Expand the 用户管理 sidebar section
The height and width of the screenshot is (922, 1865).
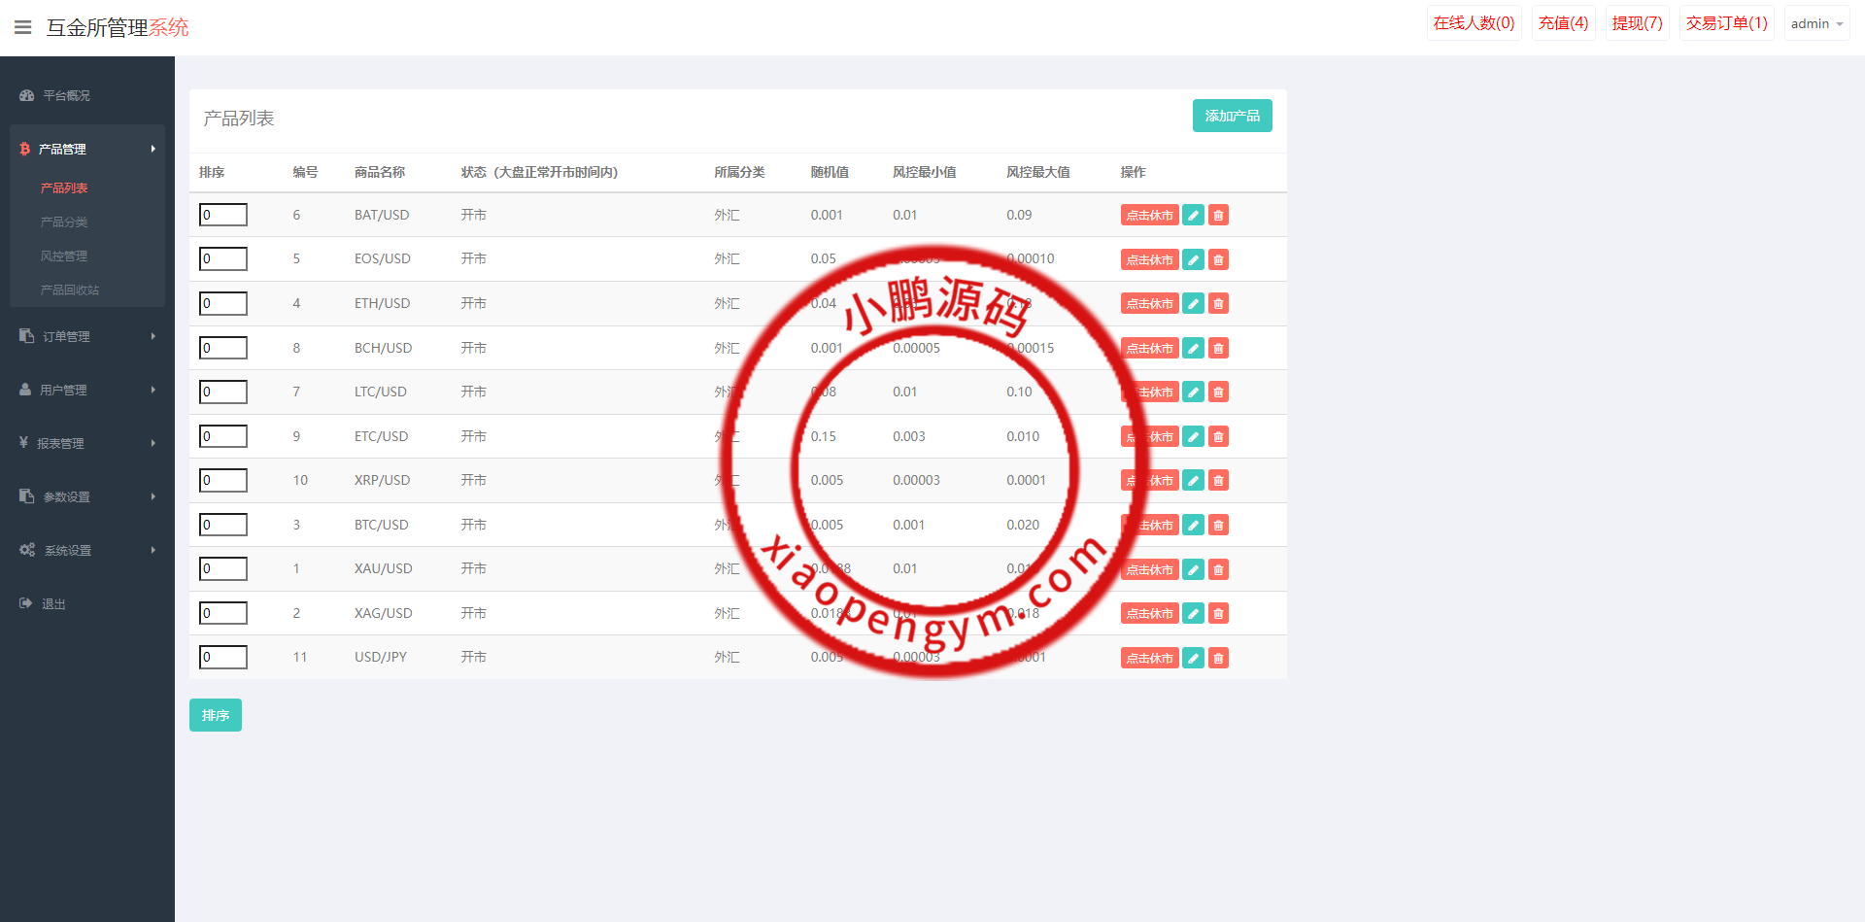click(x=86, y=390)
